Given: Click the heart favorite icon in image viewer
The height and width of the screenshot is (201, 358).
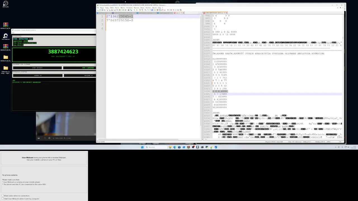Looking at the screenshot, I should point(45,138).
